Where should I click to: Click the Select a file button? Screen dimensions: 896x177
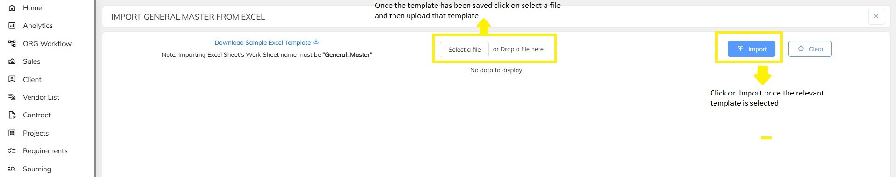coord(464,49)
